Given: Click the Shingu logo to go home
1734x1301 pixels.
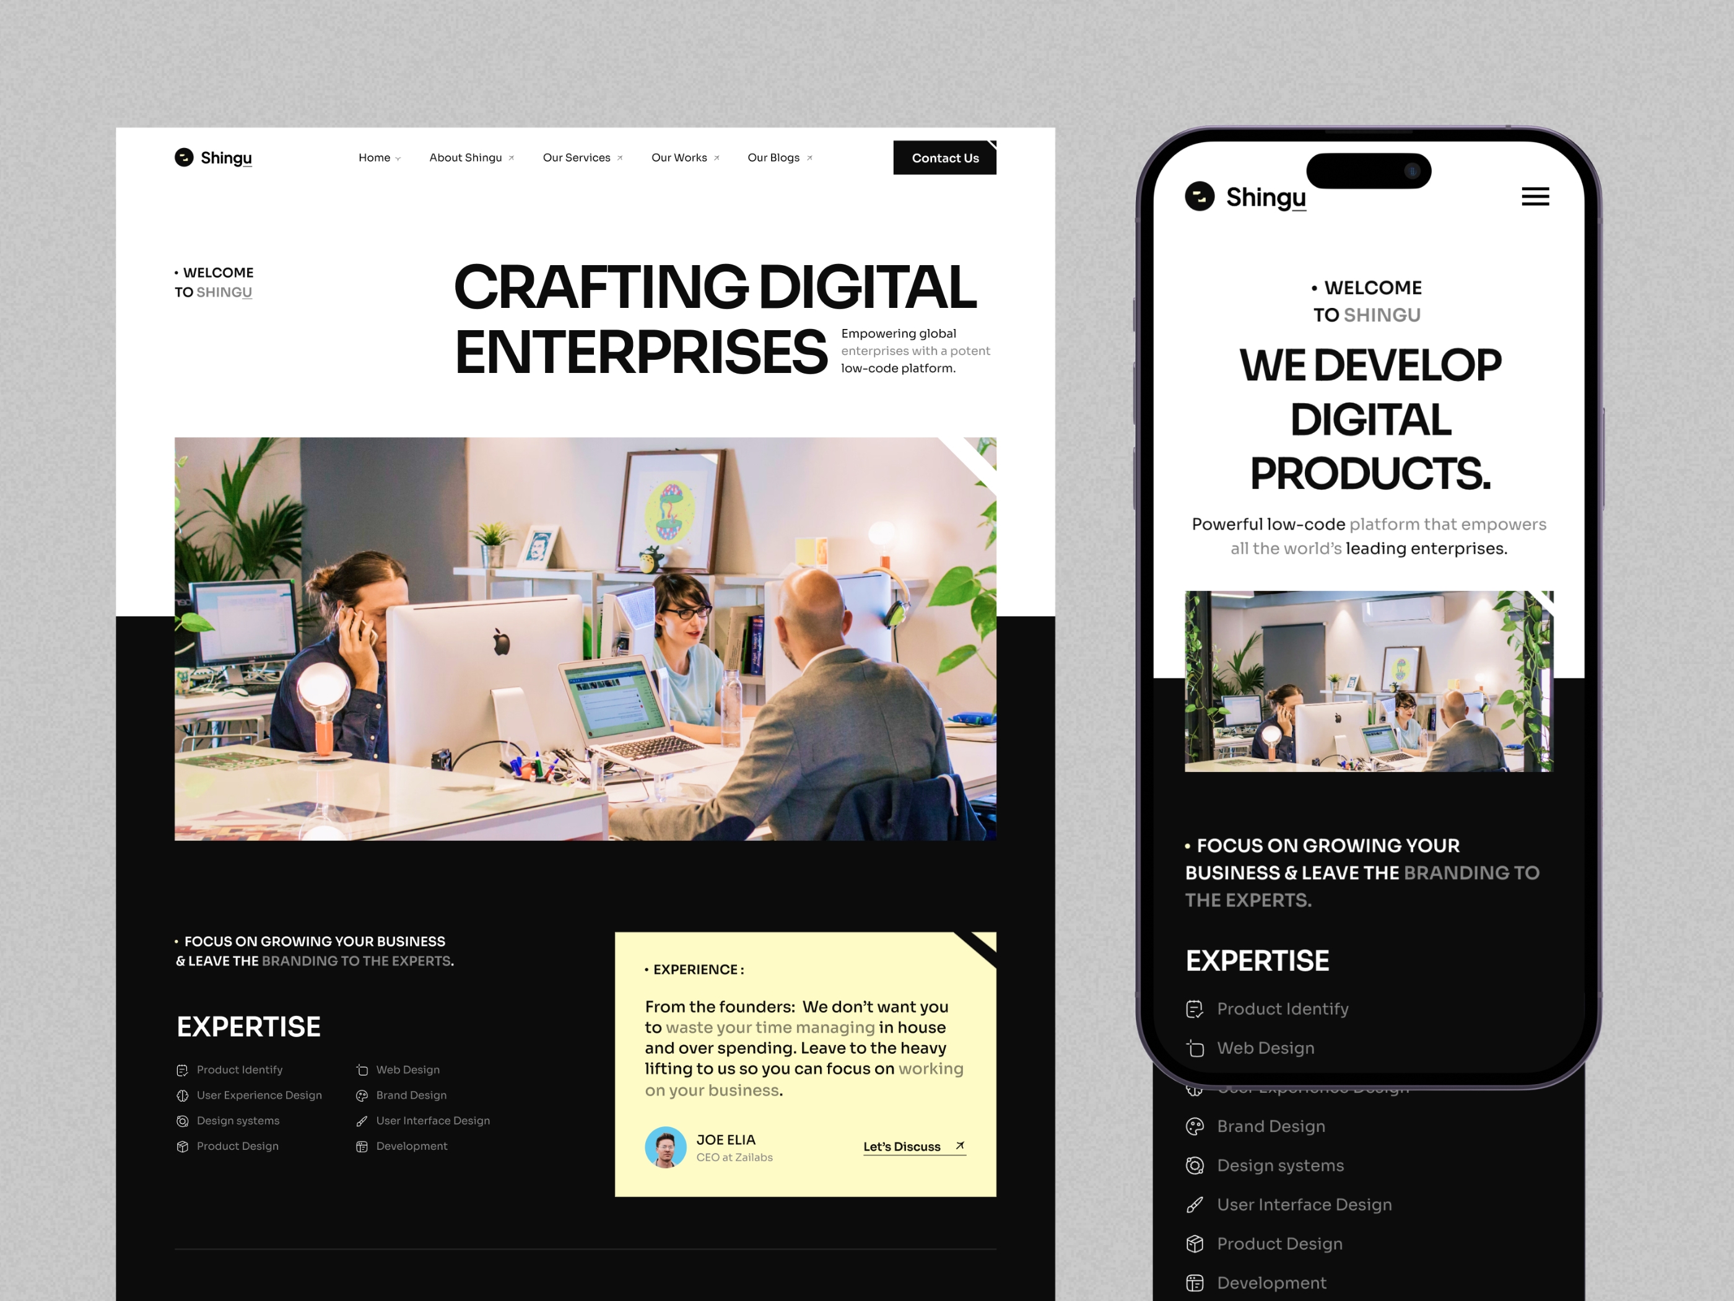Looking at the screenshot, I should coord(212,157).
